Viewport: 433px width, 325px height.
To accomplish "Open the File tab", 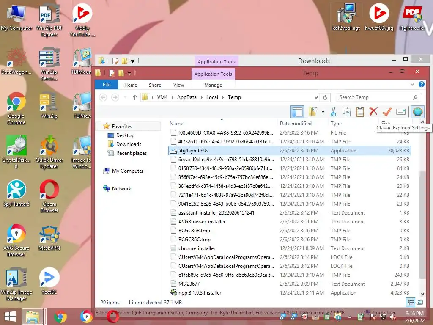I will pyautogui.click(x=107, y=85).
